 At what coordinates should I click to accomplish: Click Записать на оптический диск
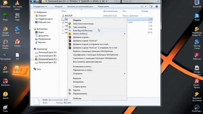[80, 6]
